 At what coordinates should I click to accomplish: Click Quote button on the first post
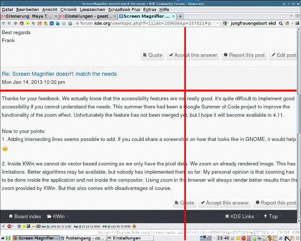pos(152,55)
